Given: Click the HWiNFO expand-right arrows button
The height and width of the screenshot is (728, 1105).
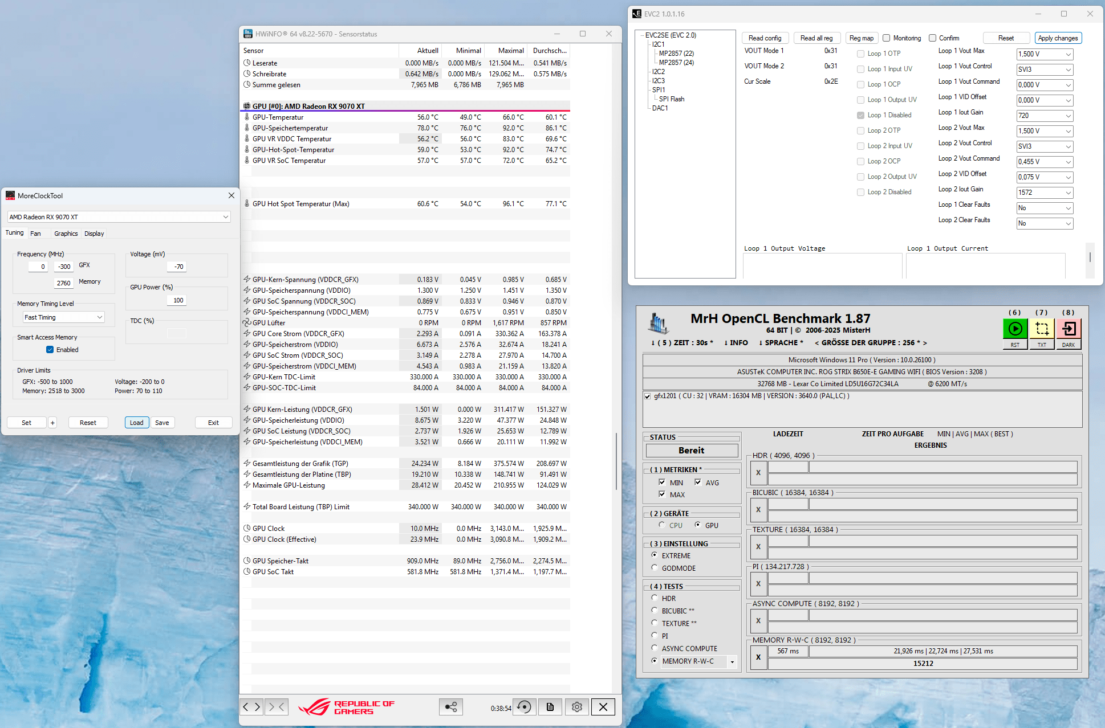Looking at the screenshot, I should click(x=252, y=707).
